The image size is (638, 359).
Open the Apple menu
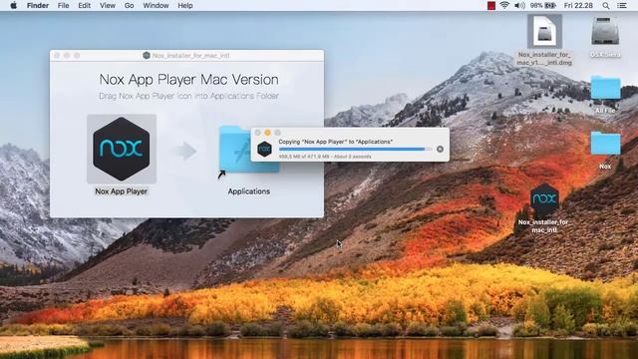click(13, 5)
